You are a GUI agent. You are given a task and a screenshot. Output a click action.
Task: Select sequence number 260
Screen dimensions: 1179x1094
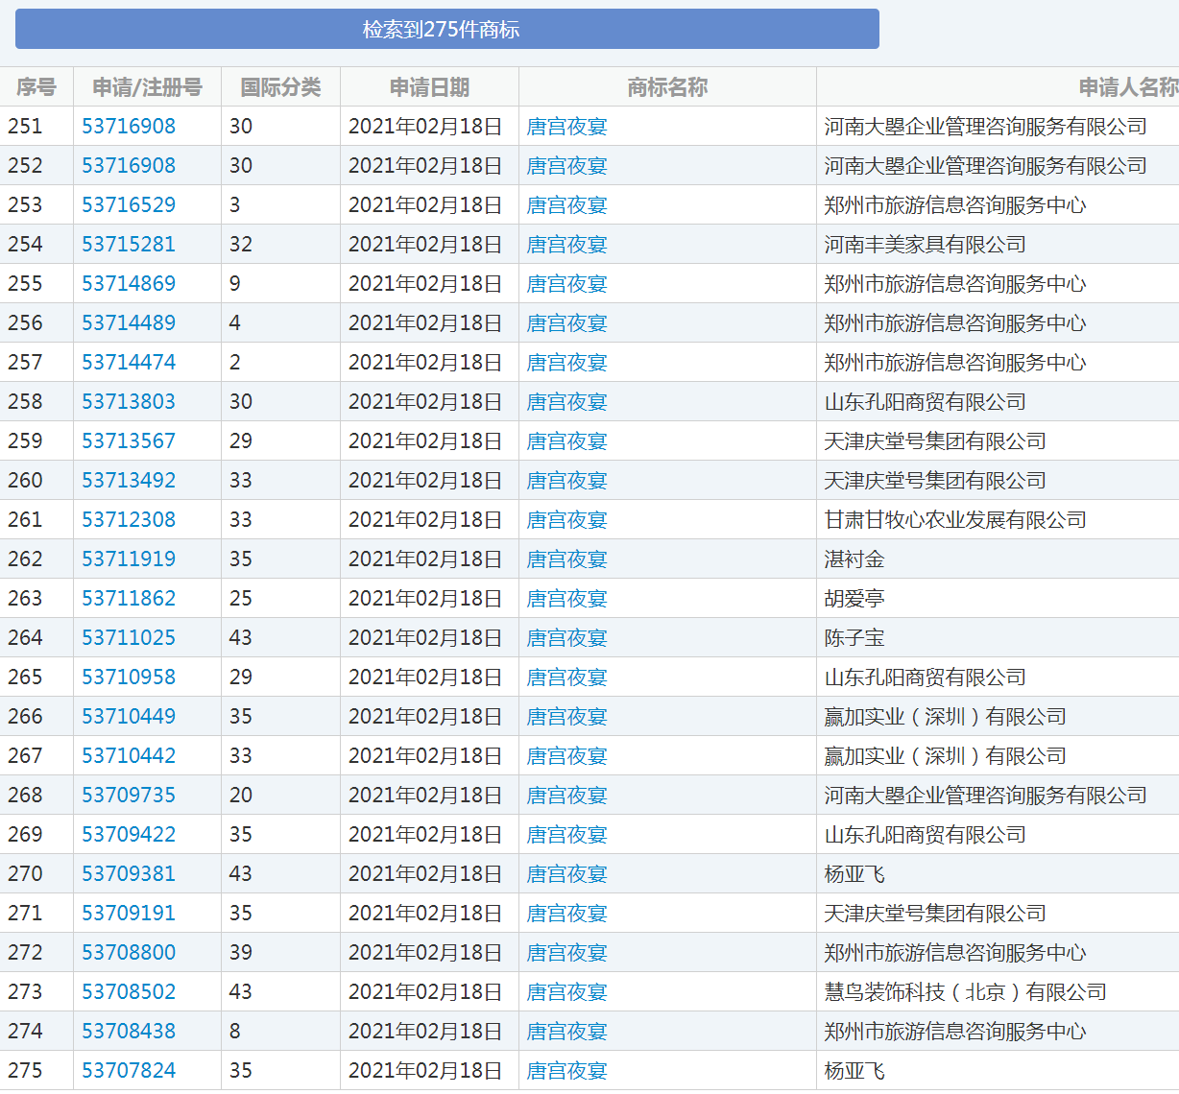25,480
